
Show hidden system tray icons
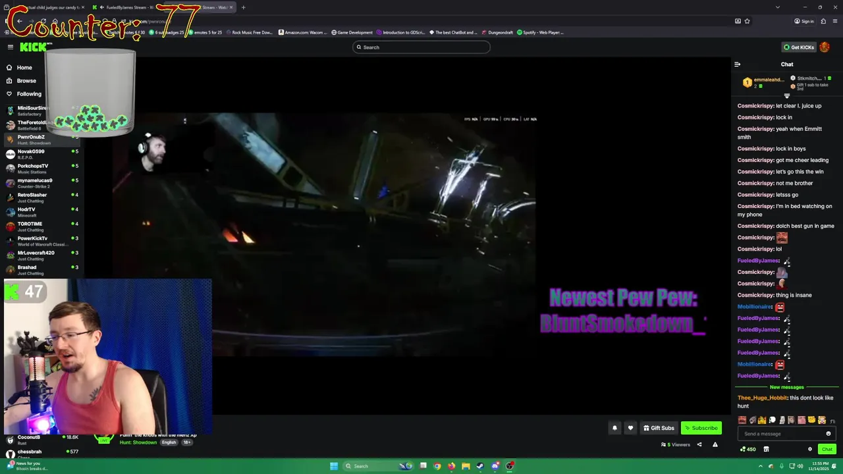[x=761, y=466]
